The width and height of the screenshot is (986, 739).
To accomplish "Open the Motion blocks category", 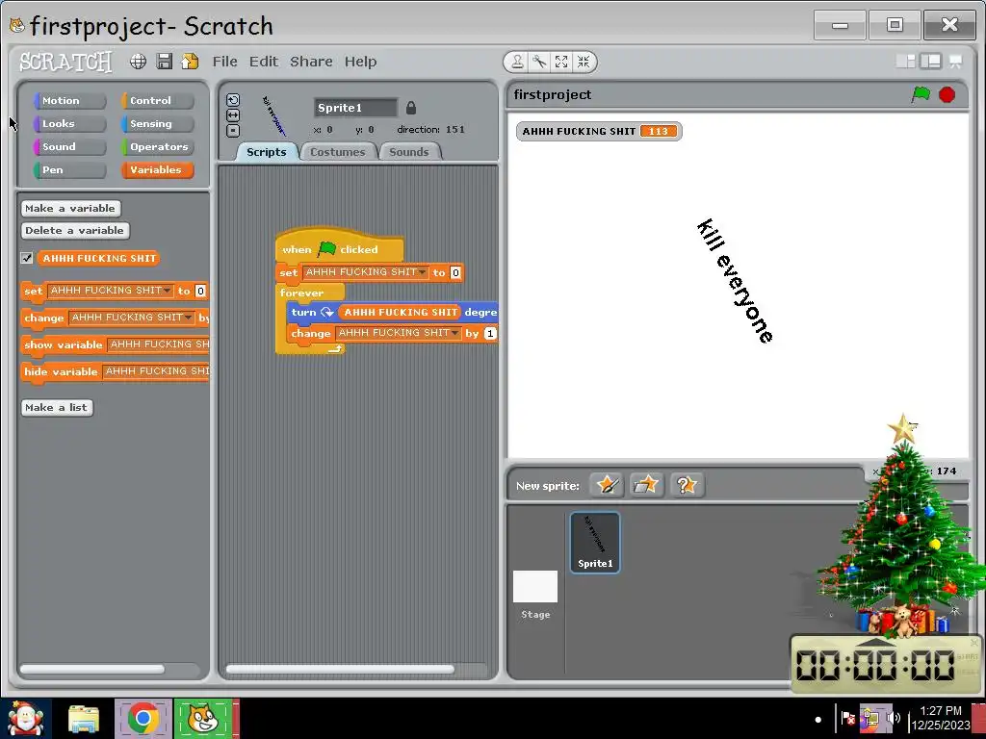I will pyautogui.click(x=69, y=100).
